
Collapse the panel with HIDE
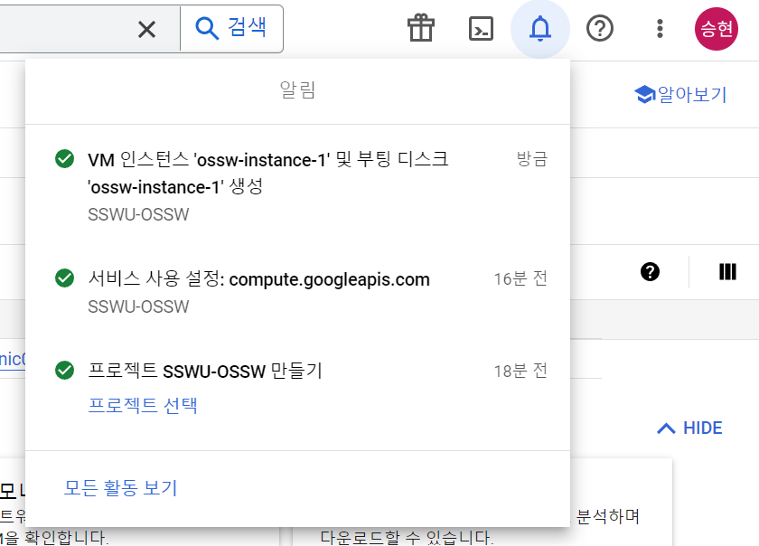tap(689, 428)
